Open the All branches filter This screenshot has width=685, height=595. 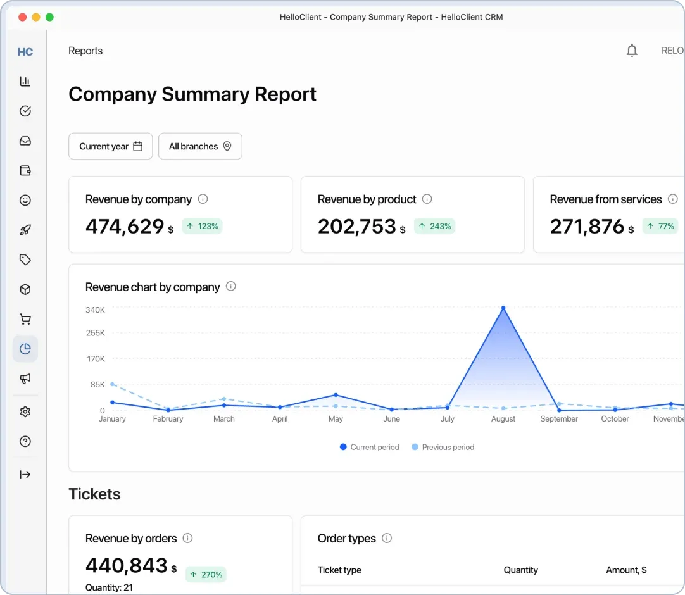click(200, 146)
